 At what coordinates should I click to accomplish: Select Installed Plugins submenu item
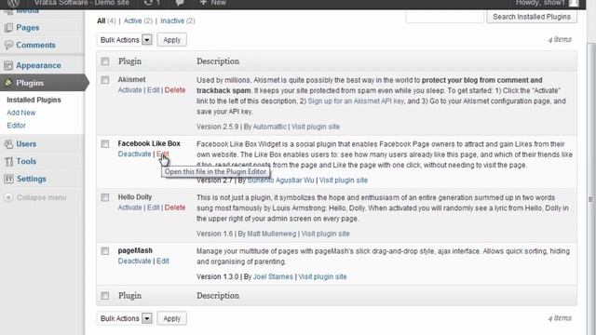point(34,100)
